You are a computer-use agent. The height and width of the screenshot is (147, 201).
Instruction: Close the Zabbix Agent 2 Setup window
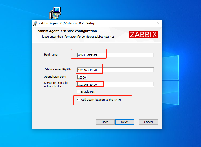tap(158, 23)
